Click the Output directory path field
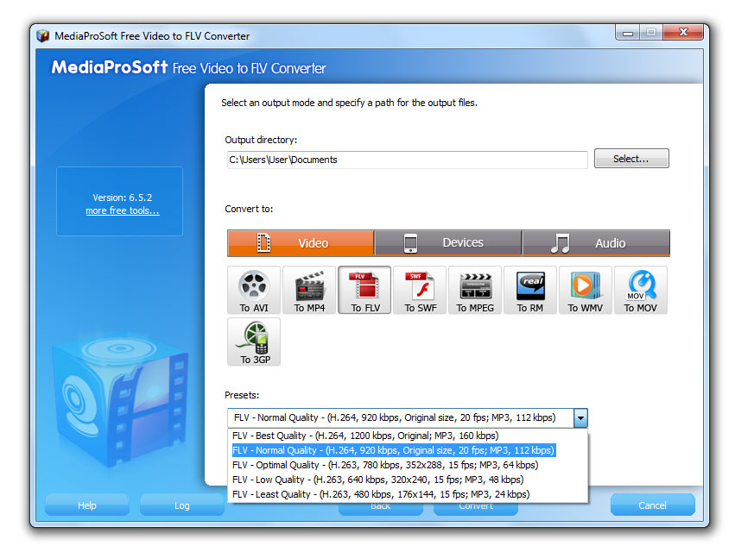 tap(408, 160)
